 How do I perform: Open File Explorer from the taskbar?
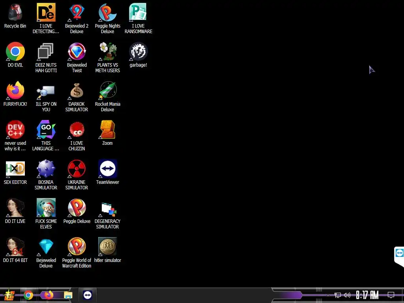click(68, 295)
